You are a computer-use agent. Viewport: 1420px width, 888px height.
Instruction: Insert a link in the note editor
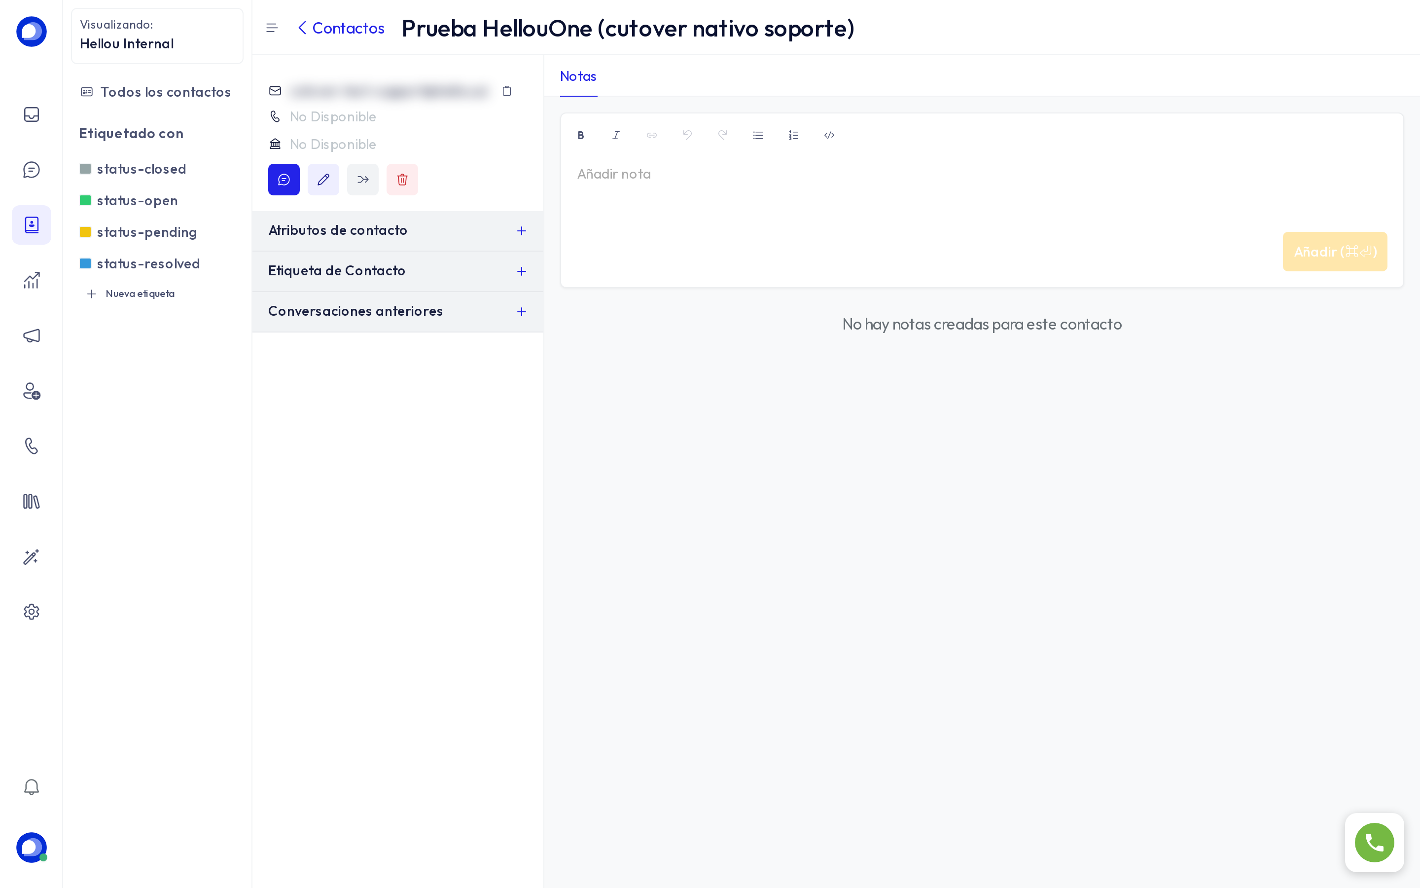651,135
